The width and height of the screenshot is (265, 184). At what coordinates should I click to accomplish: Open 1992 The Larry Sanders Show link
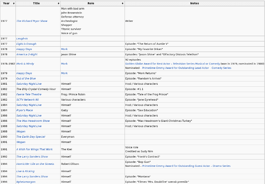(x=32, y=157)
